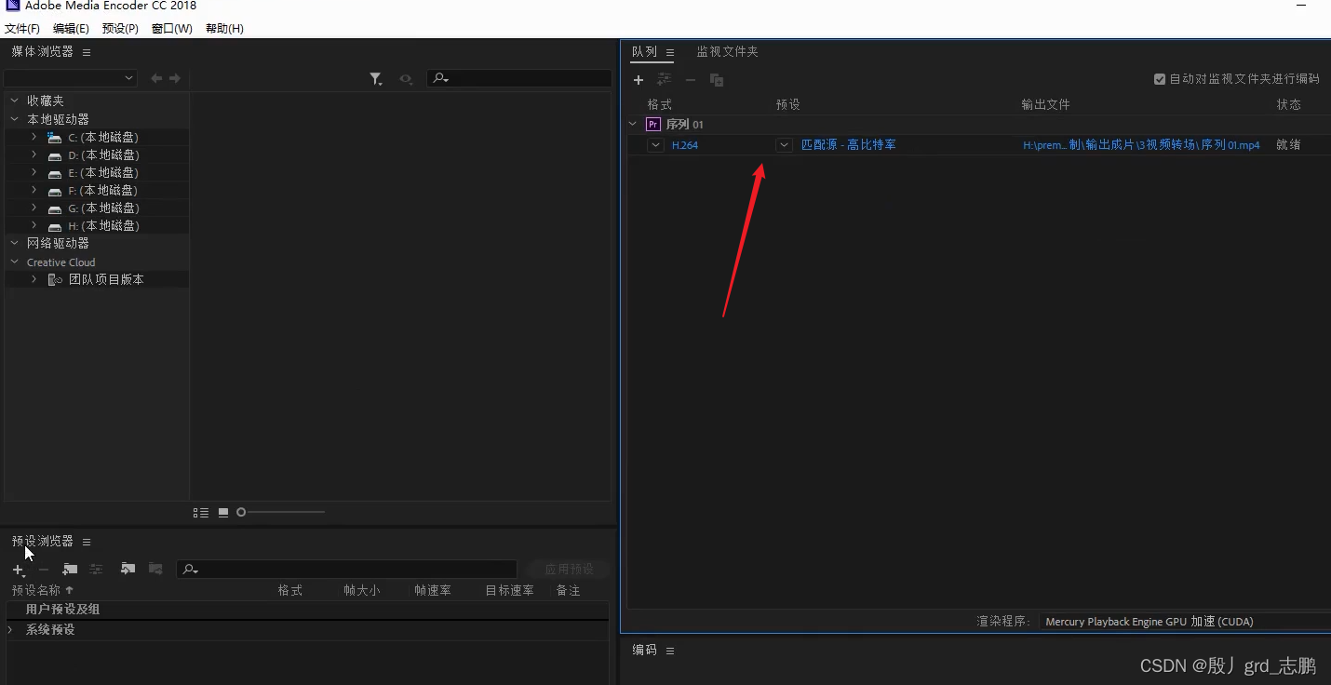
Task: Click the create new preset plus icon
Action: (x=18, y=569)
